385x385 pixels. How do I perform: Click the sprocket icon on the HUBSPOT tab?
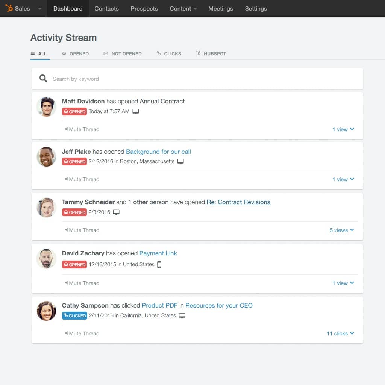[x=198, y=53]
